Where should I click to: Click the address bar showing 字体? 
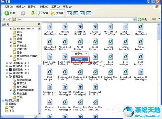coord(73,19)
